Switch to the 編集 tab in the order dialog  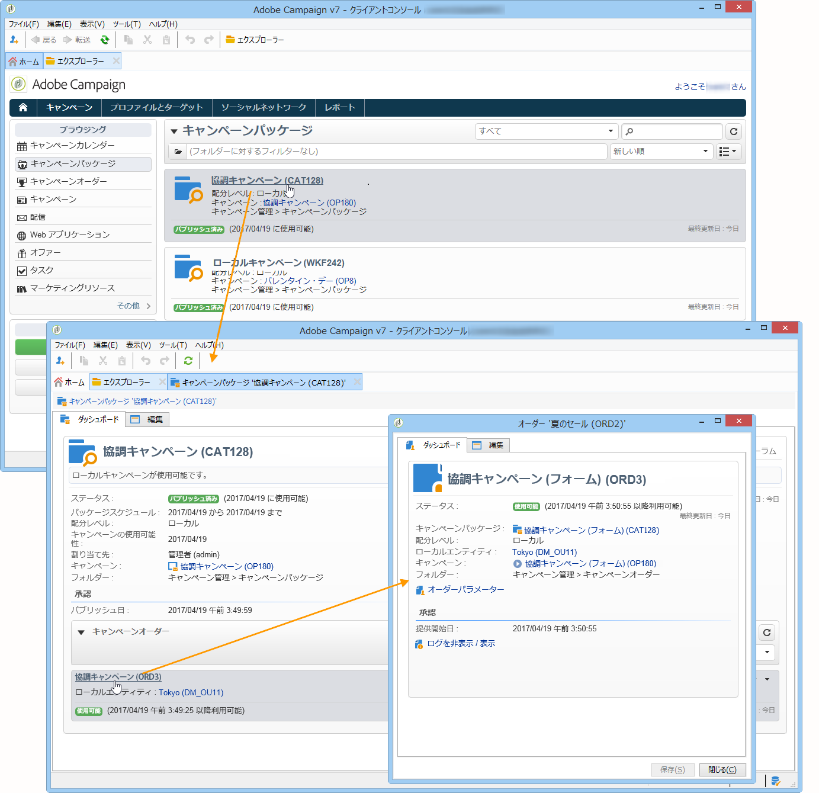(489, 445)
